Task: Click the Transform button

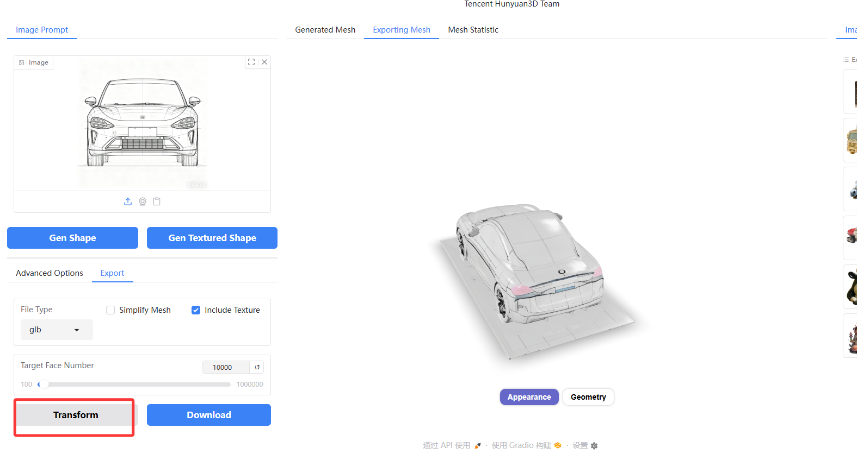Action: tap(76, 415)
